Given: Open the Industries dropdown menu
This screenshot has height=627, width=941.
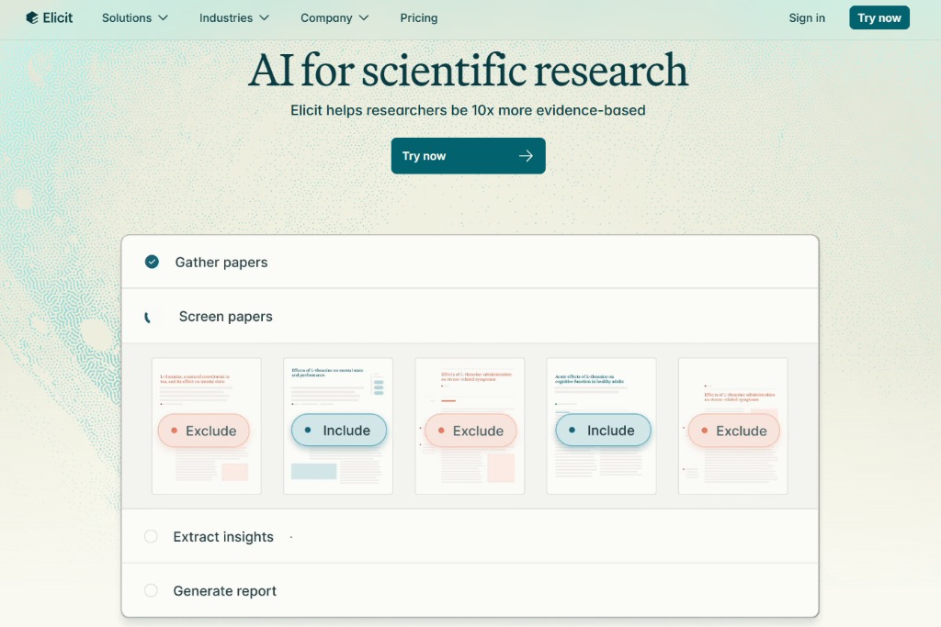Looking at the screenshot, I should (234, 18).
